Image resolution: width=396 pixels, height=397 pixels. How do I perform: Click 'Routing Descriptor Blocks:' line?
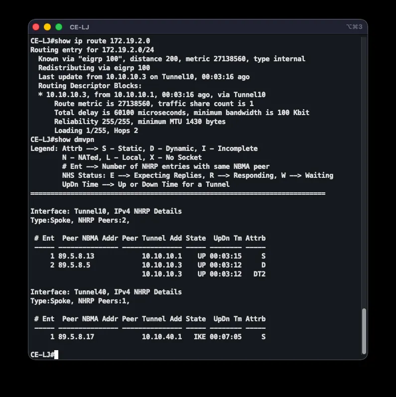pyautogui.click(x=90, y=86)
